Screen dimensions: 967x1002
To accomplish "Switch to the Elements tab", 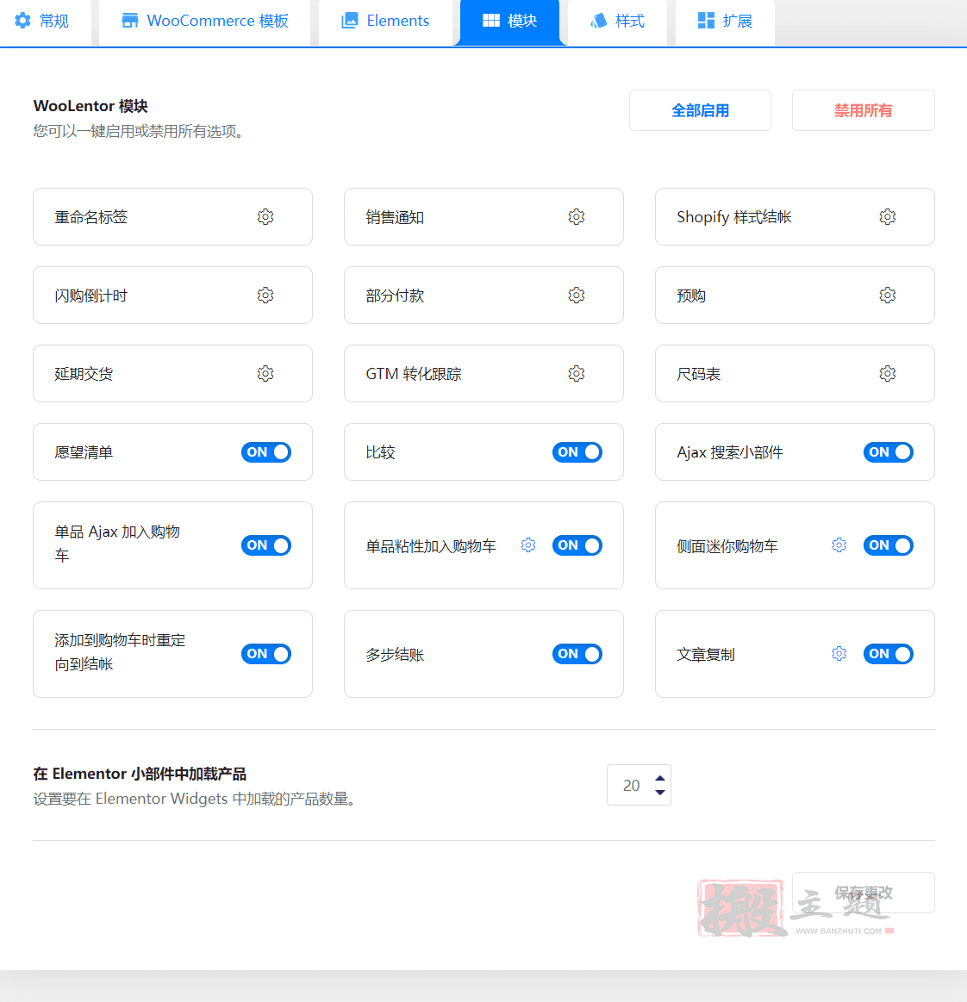I will (x=385, y=21).
